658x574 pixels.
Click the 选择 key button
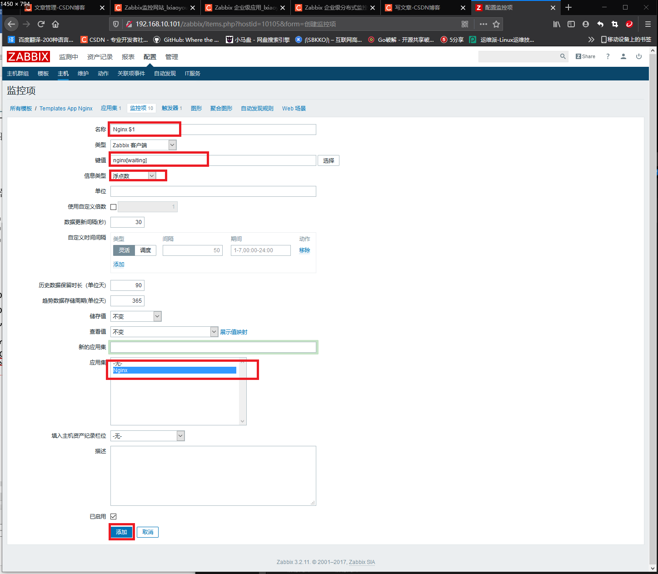pos(329,160)
